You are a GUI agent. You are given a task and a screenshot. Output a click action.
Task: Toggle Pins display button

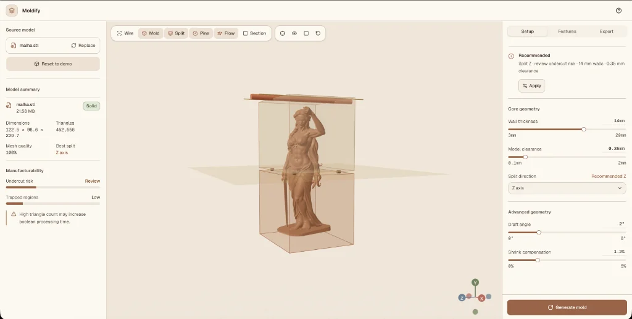click(x=201, y=33)
